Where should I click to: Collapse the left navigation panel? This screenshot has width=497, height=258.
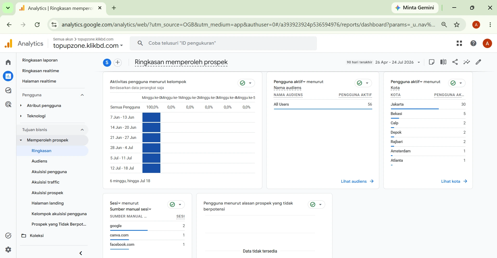click(x=81, y=253)
